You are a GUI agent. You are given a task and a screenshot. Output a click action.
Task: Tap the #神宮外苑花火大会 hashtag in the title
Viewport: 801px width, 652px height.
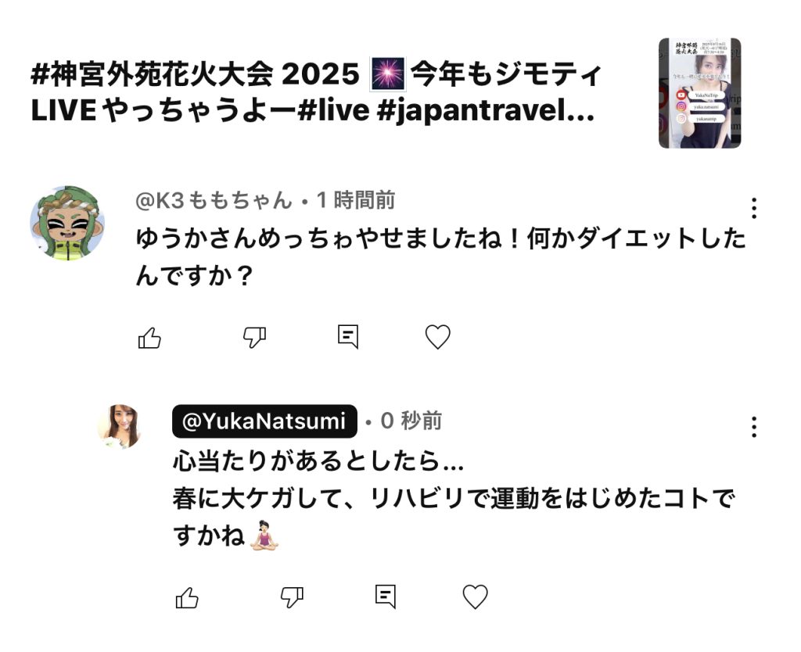(152, 74)
